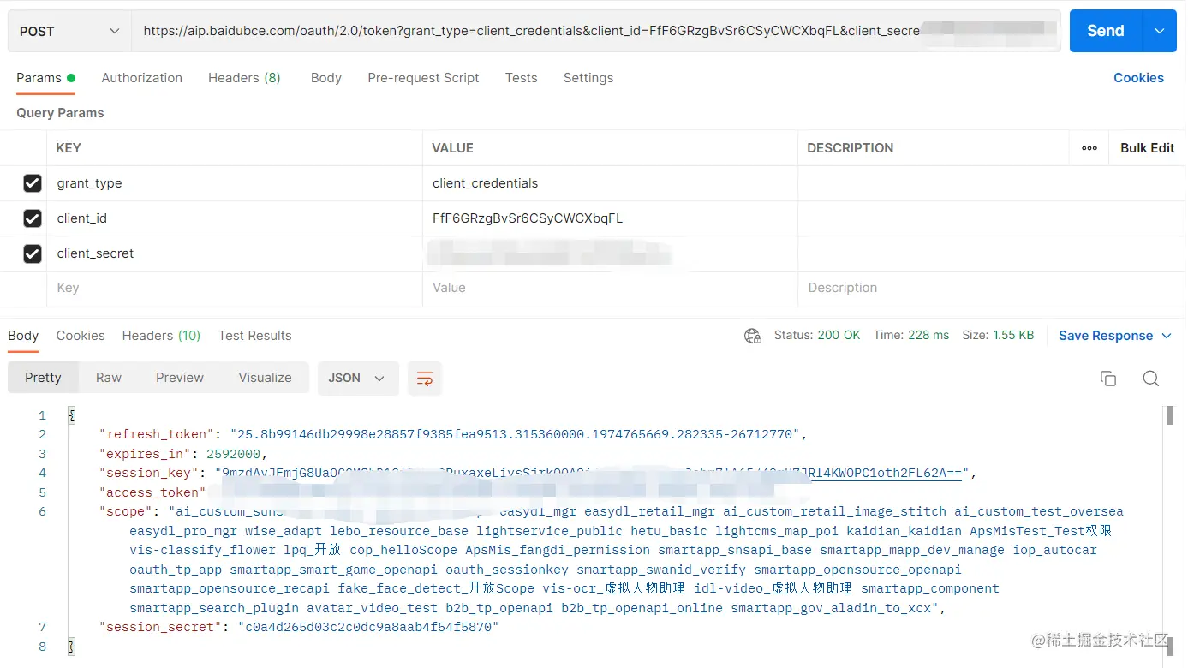Open the Cookies link at top right
The height and width of the screenshot is (668, 1188).
click(1138, 78)
